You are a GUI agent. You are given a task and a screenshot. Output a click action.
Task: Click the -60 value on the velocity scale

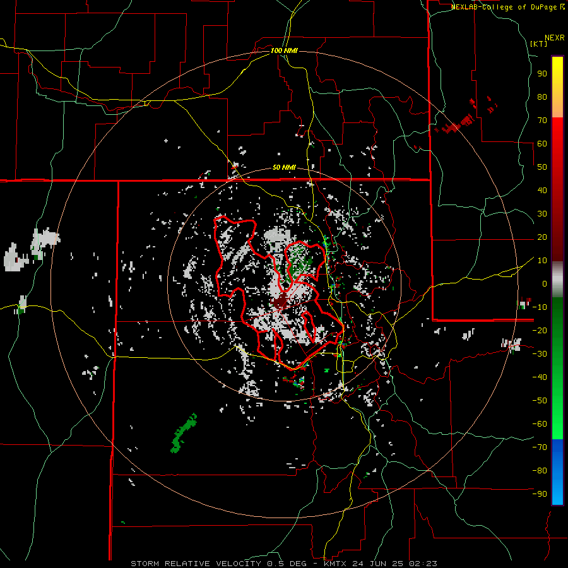click(x=540, y=424)
